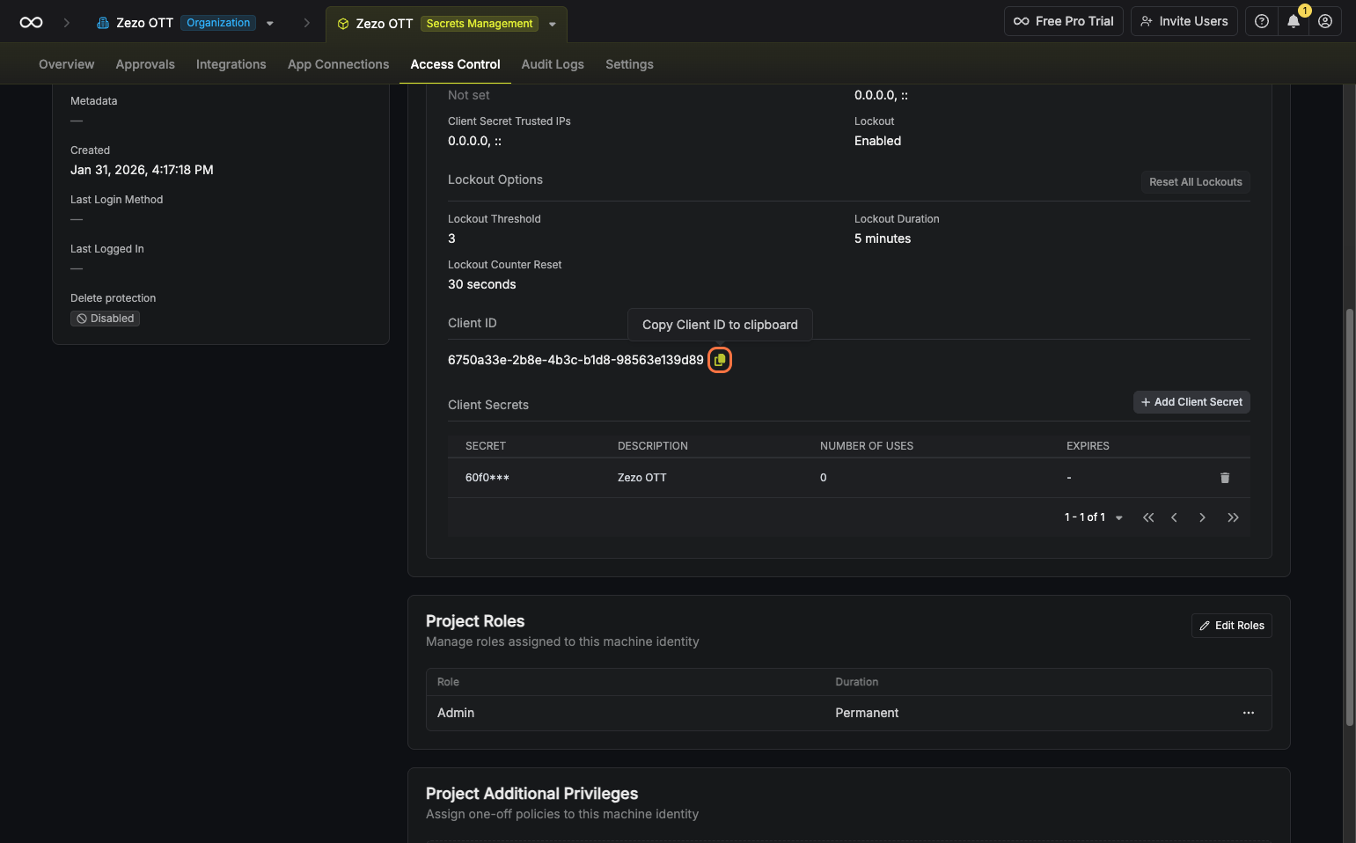This screenshot has height=843, width=1356.
Task: Open Admin role more options menu
Action: tap(1248, 713)
